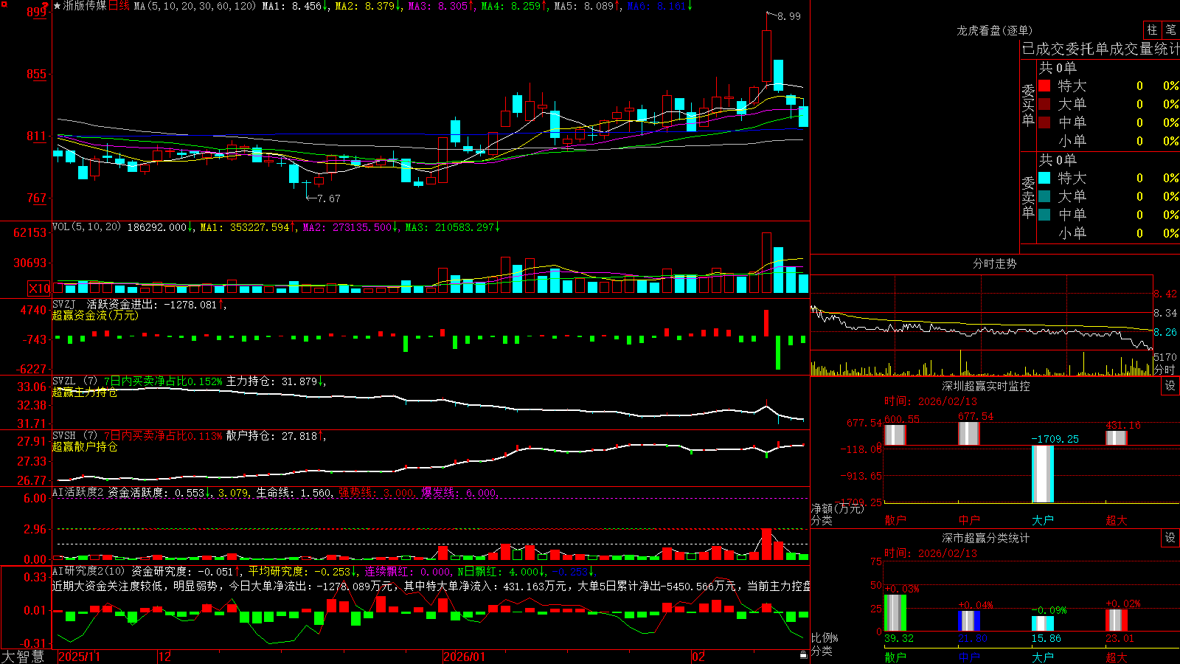Click the dark red 中单 buy order swatch

click(1044, 122)
